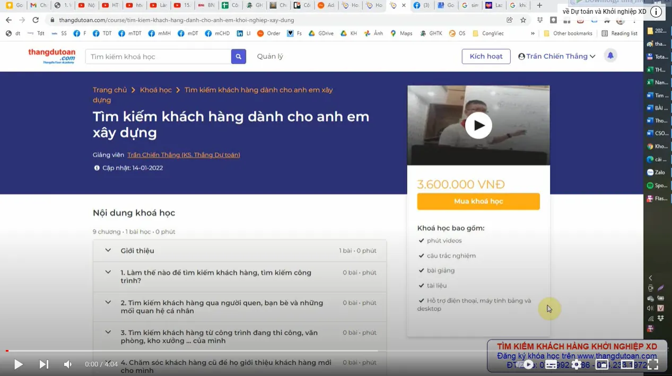
Task: Play the course preview video thumbnail
Action: point(478,126)
